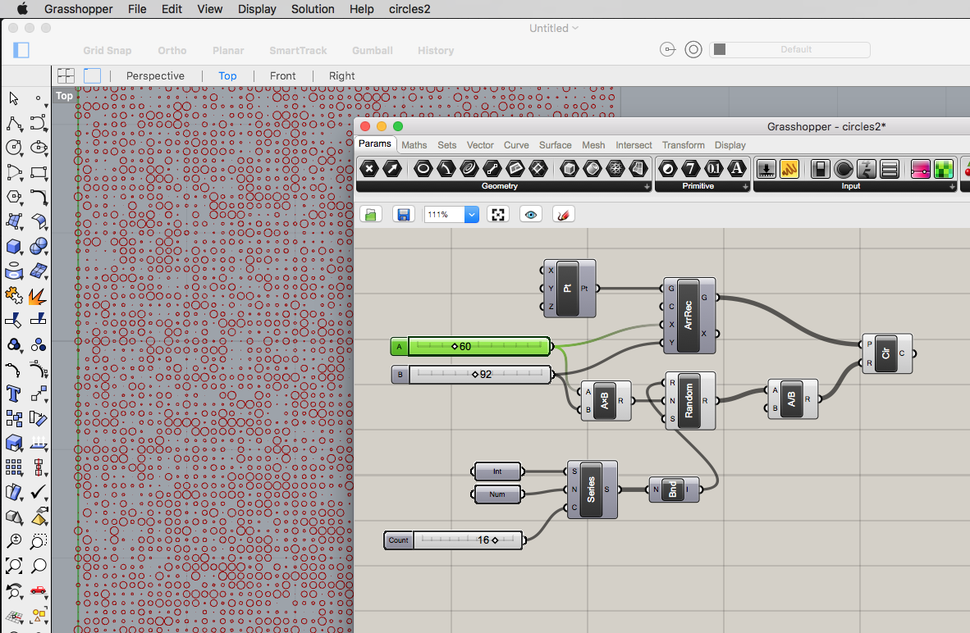Click the sketch brush icon in canvas toolbar

[564, 215]
